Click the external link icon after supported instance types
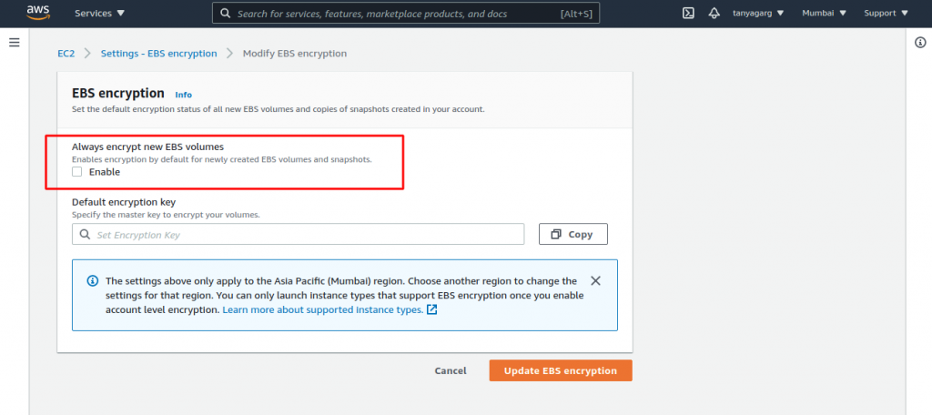 pyautogui.click(x=432, y=309)
